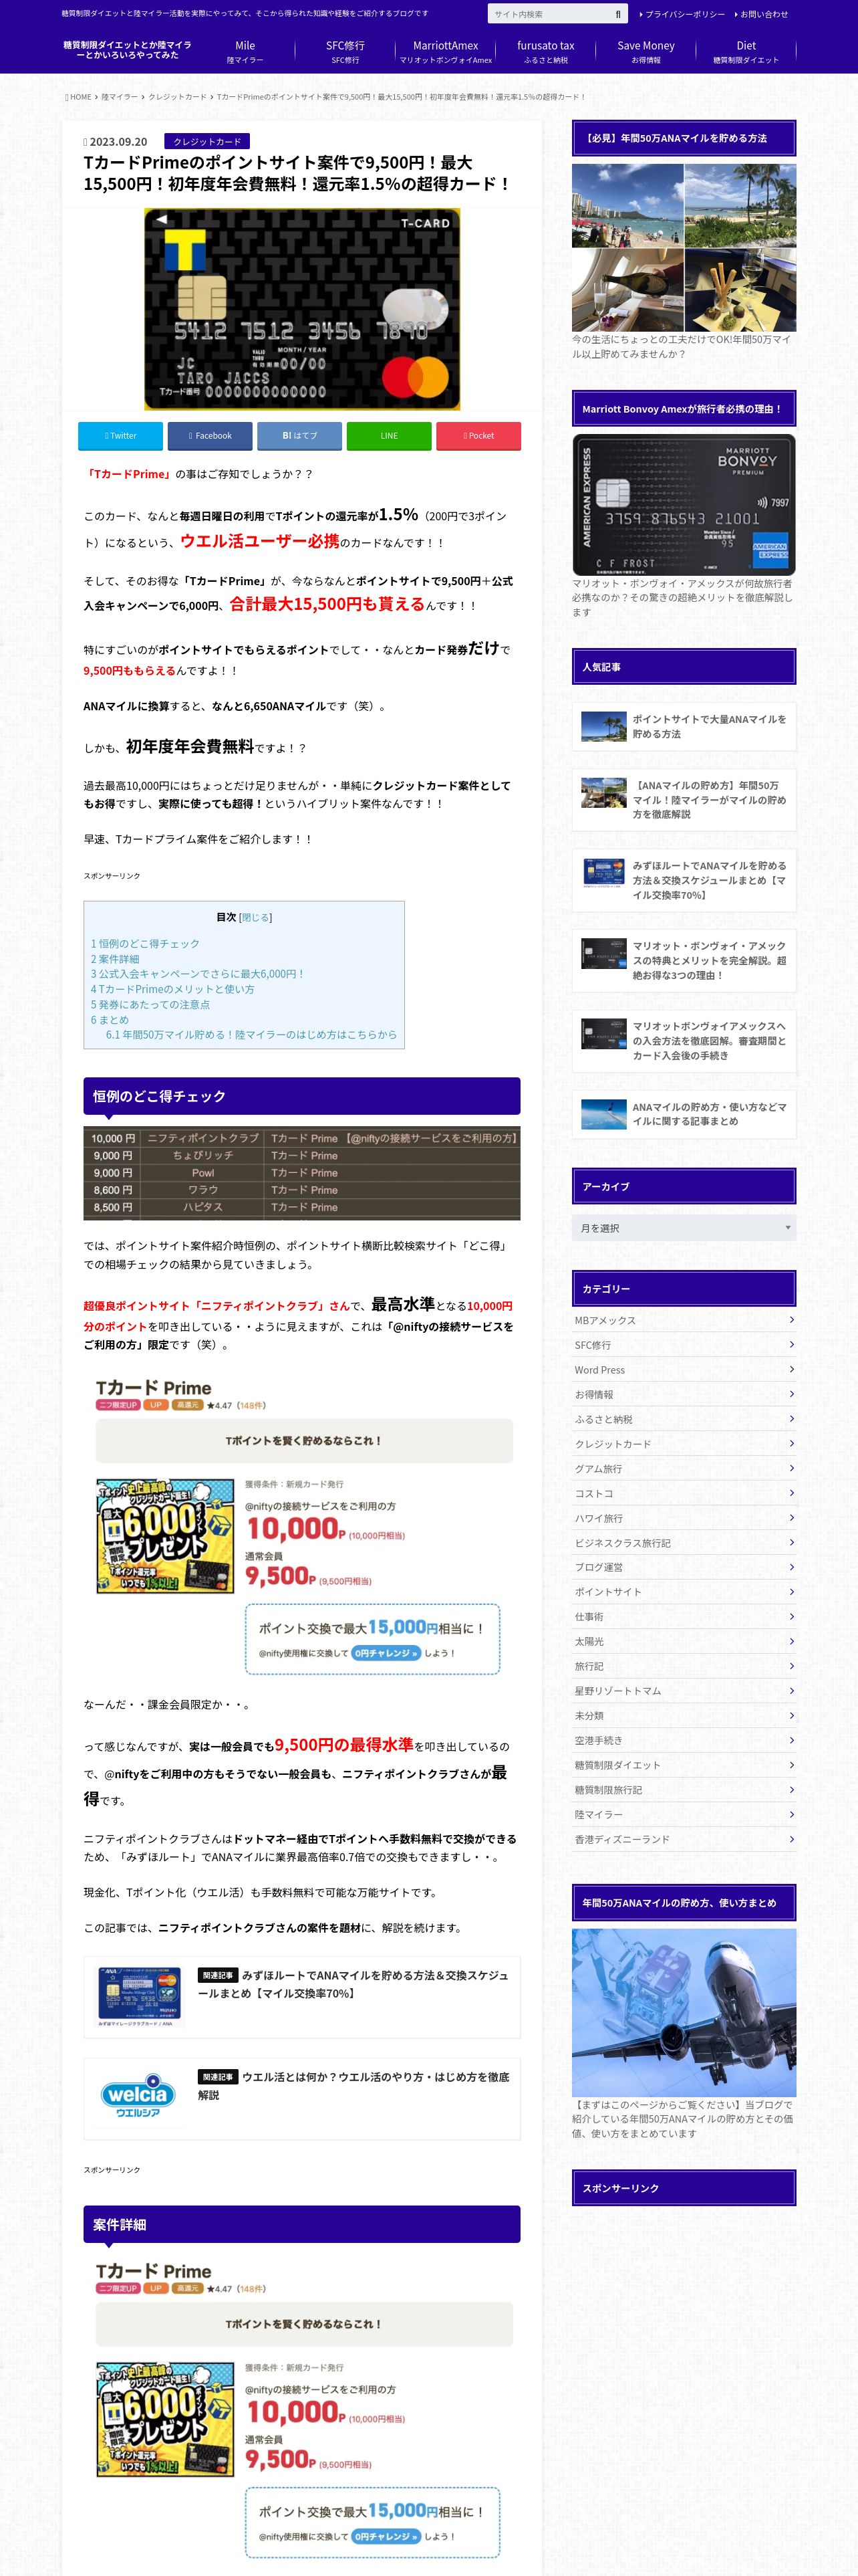Open the SFC修行 menu item
858x2576 pixels.
coord(345,52)
